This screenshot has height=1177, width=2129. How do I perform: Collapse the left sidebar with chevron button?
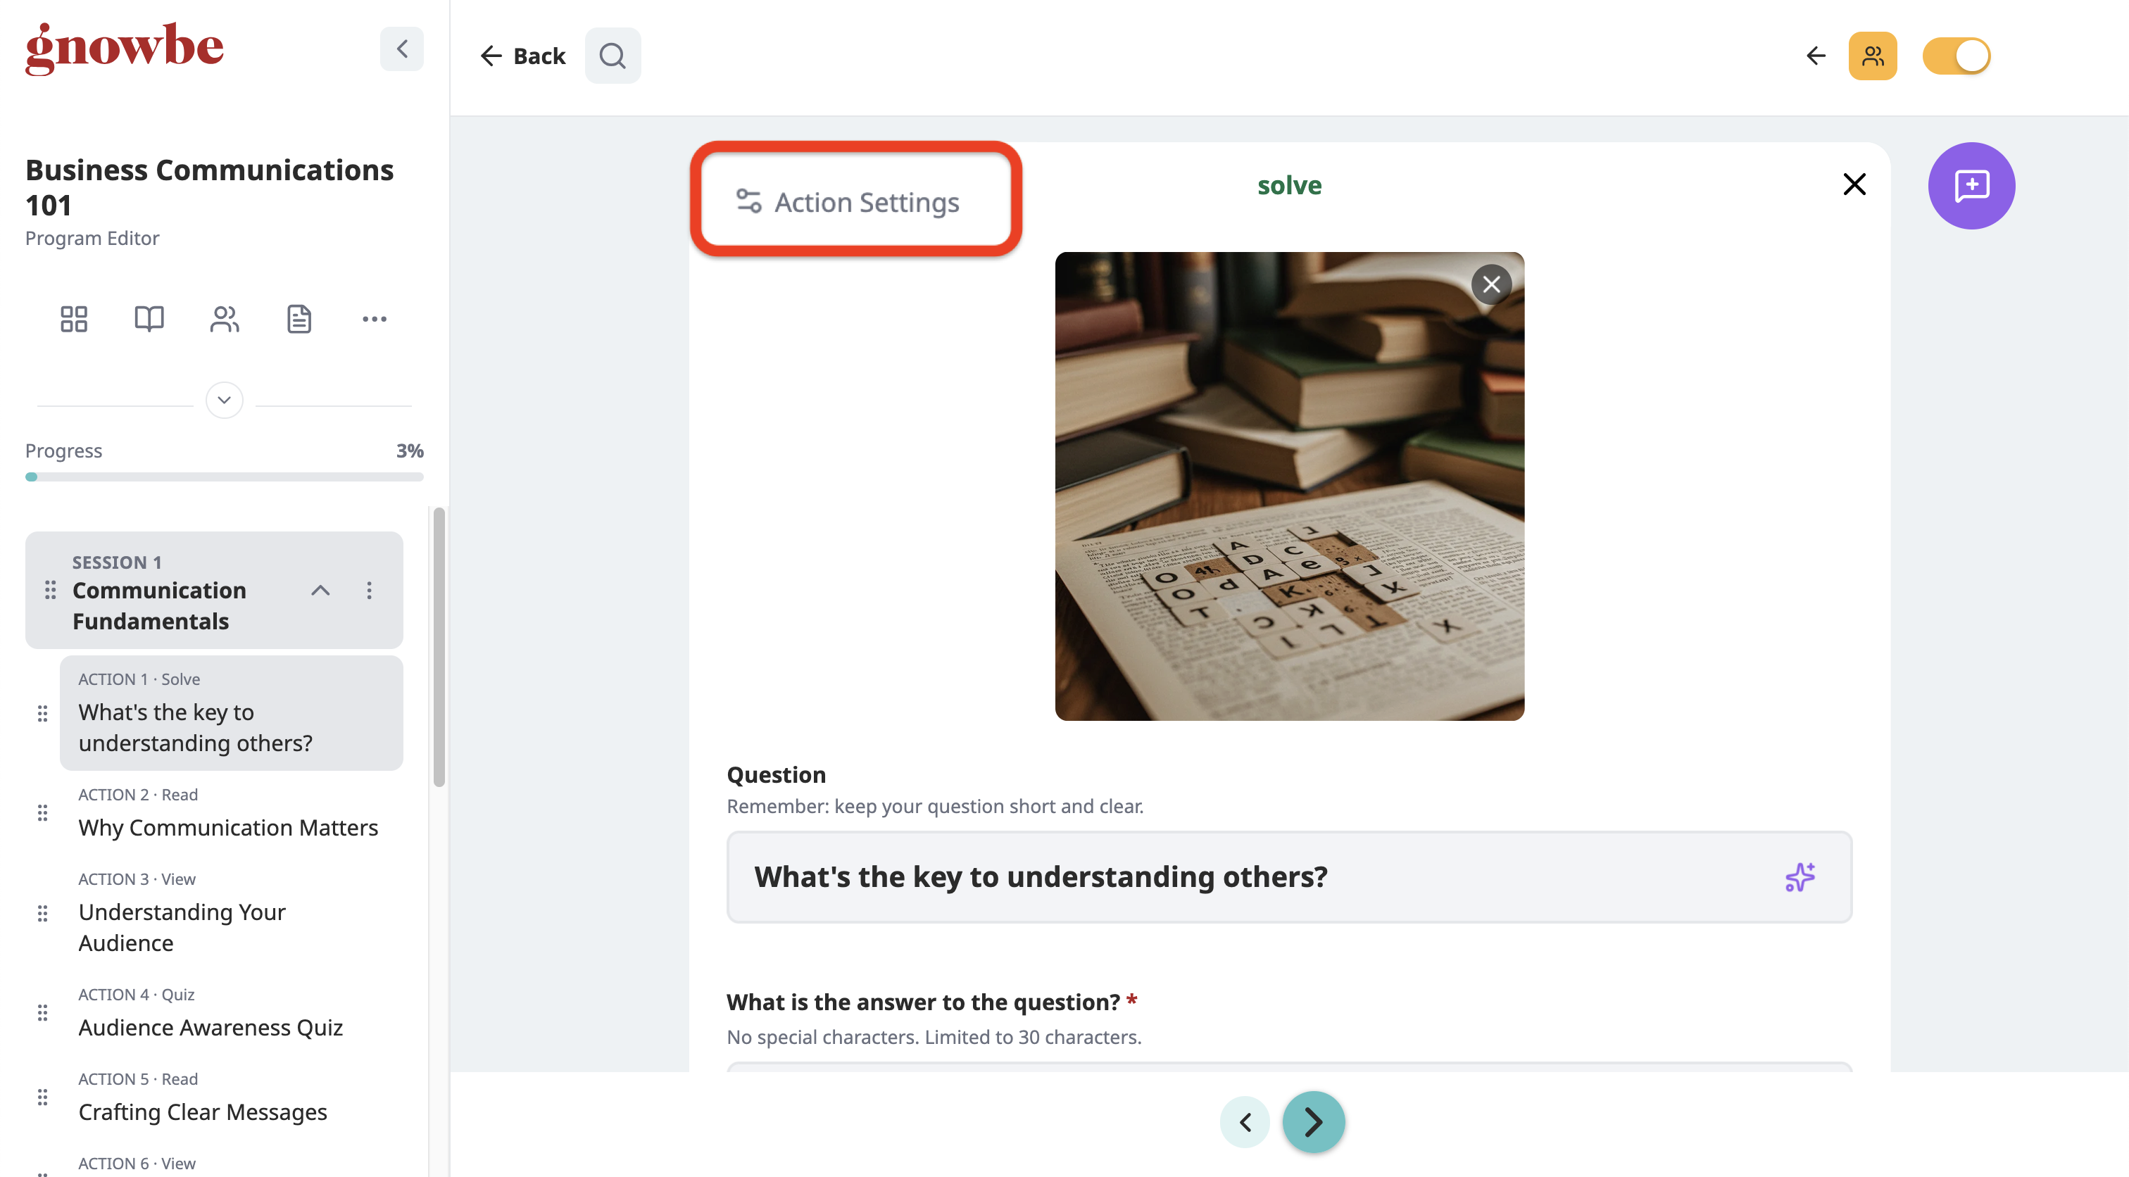pyautogui.click(x=402, y=49)
